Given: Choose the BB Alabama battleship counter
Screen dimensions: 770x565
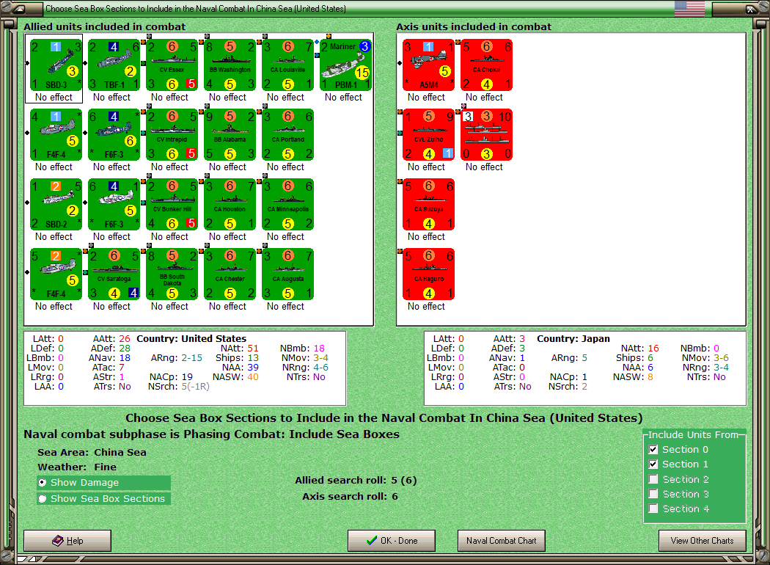Looking at the screenshot, I should (x=230, y=134).
